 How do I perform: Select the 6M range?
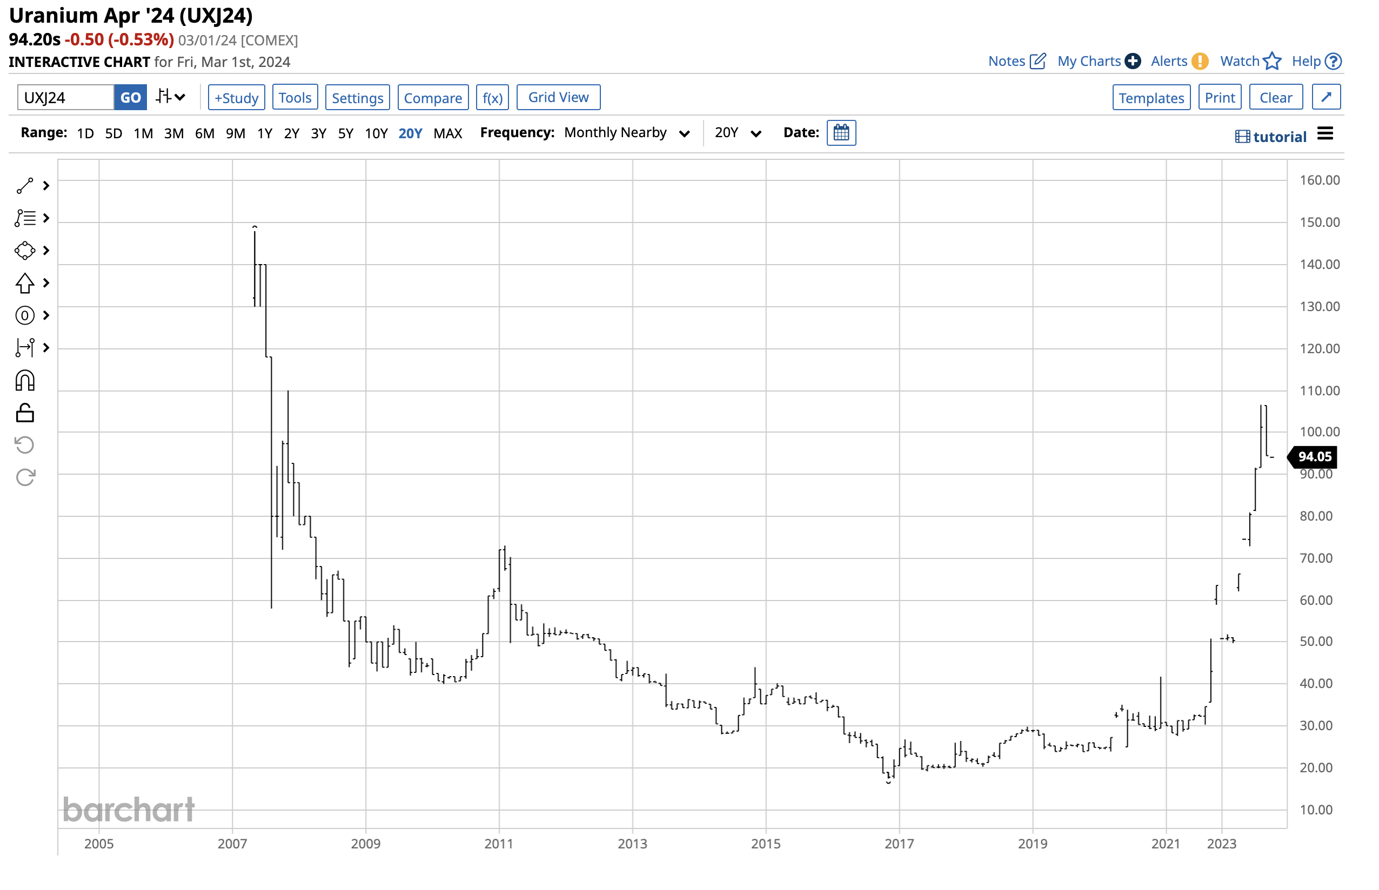tap(204, 133)
